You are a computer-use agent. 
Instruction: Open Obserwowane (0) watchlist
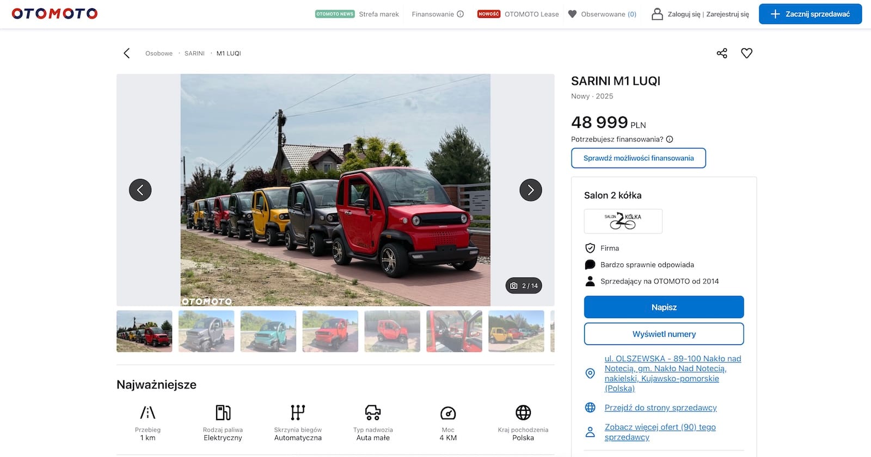[x=609, y=14]
